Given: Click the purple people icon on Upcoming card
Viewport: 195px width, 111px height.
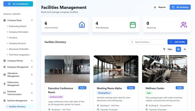Looking at the screenshot, I should click(x=184, y=25).
